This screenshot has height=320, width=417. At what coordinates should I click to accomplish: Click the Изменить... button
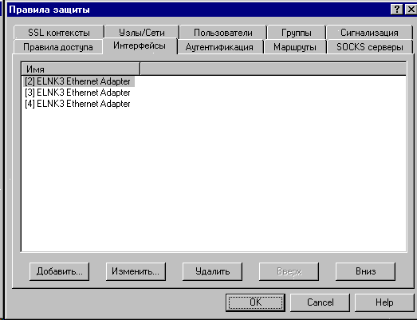(136, 271)
